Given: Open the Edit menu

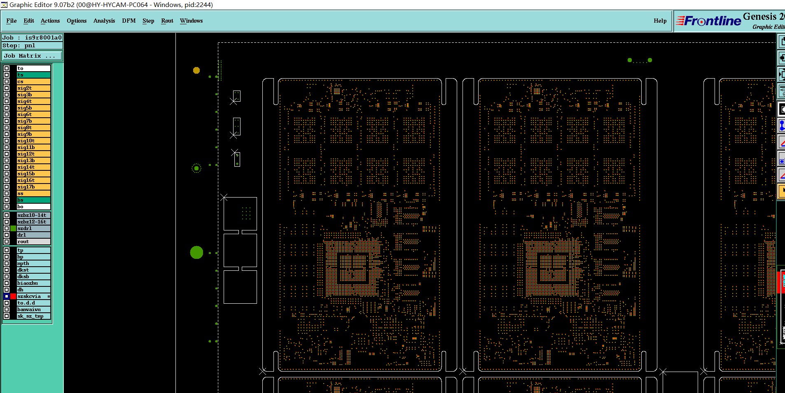Looking at the screenshot, I should click(x=29, y=21).
